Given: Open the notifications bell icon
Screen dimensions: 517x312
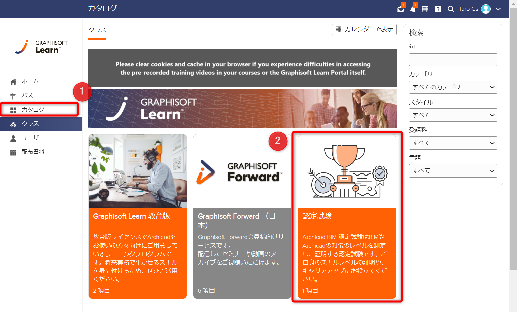Looking at the screenshot, I should 413,9.
